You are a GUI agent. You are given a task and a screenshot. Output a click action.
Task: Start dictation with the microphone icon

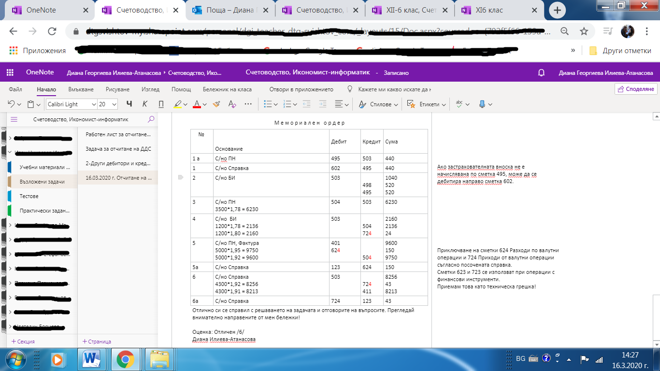point(482,104)
